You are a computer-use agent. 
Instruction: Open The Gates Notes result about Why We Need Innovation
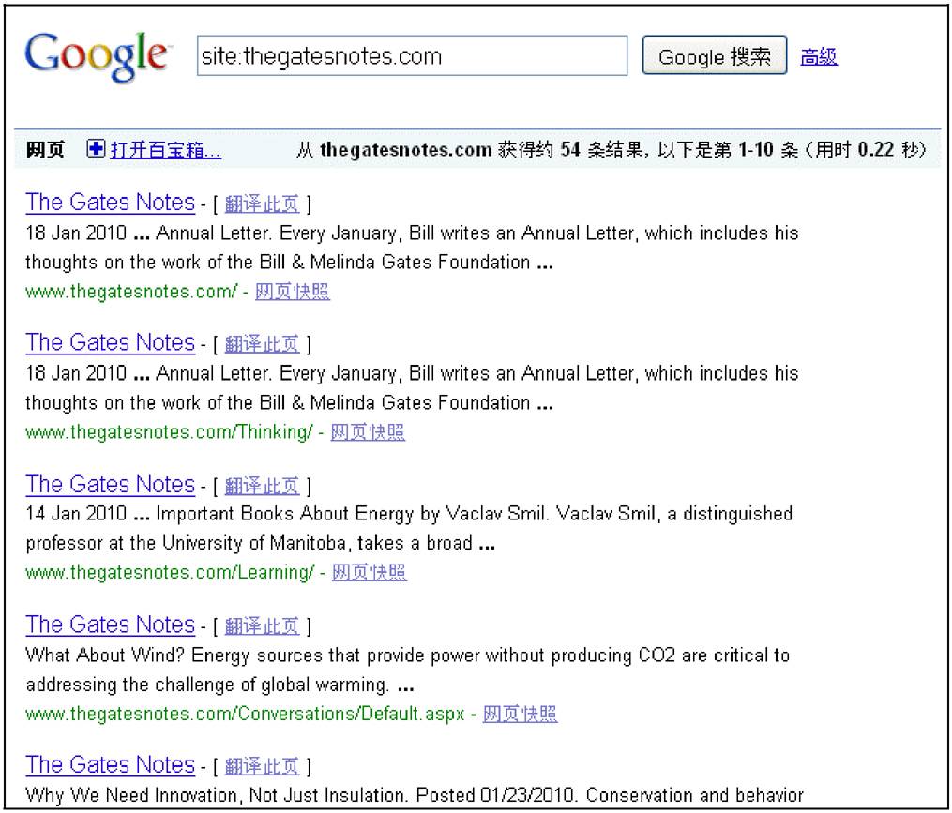[110, 764]
